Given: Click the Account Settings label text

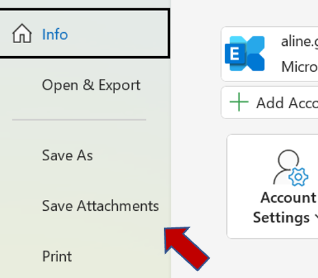Looking at the screenshot, I should point(286,207).
